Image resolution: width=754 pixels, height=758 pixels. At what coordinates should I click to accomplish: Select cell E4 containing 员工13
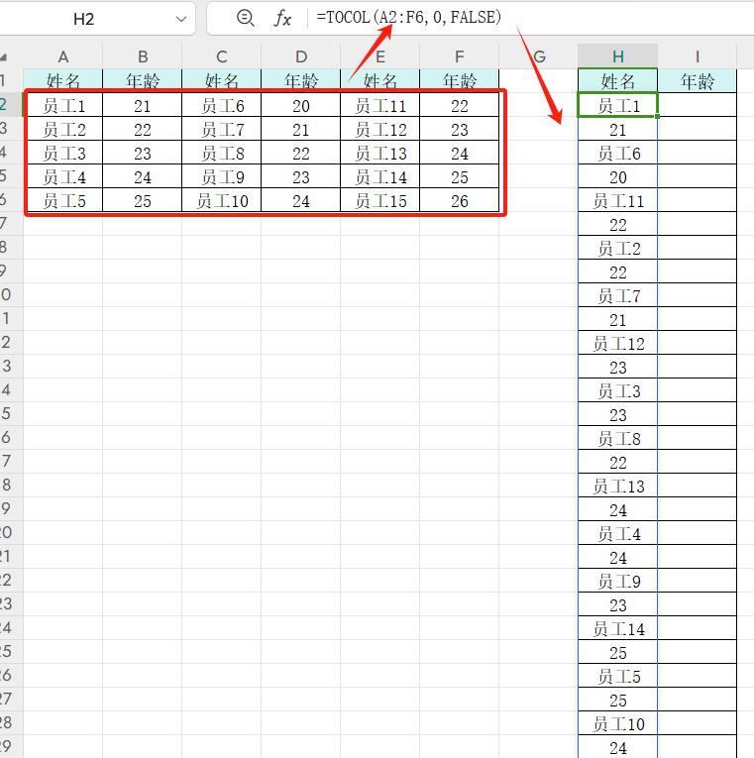[379, 153]
